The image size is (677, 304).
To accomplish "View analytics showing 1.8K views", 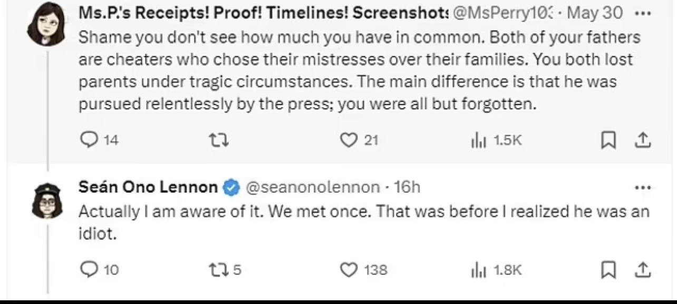I will (x=477, y=270).
